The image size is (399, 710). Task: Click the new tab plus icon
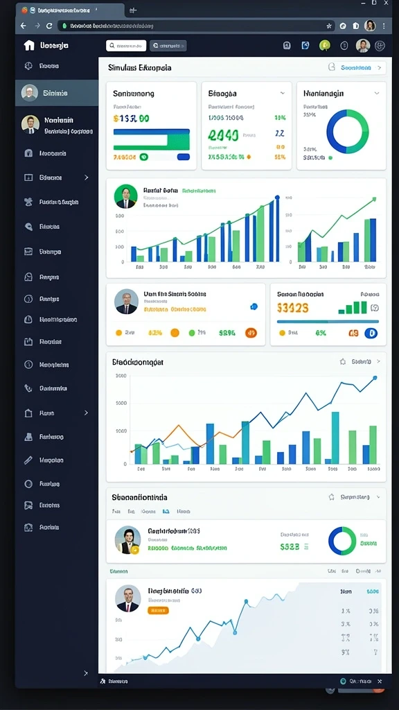[132, 10]
